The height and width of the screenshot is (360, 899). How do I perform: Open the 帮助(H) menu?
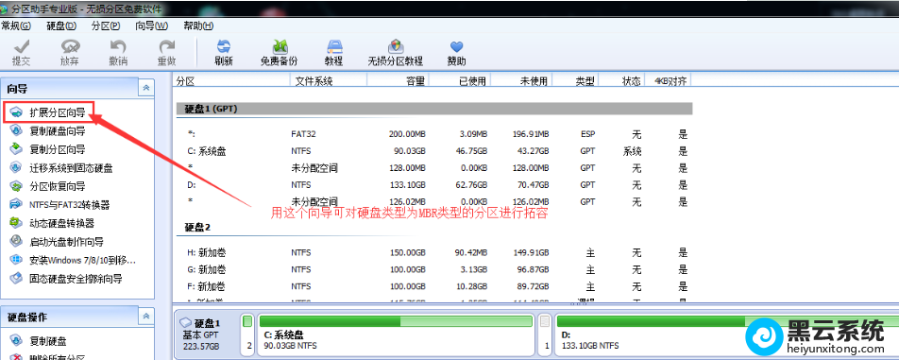[198, 26]
